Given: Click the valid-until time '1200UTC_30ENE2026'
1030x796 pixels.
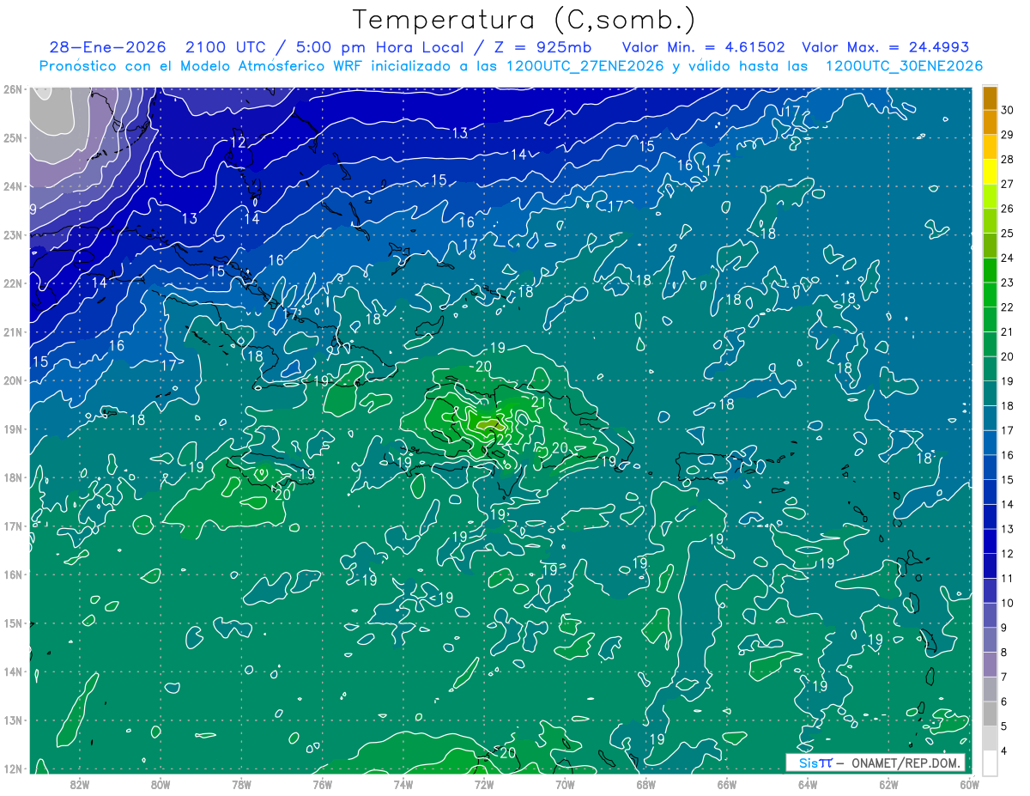Looking at the screenshot, I should click(904, 66).
